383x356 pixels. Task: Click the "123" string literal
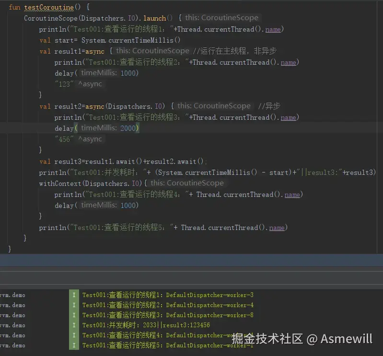pyautogui.click(x=64, y=84)
